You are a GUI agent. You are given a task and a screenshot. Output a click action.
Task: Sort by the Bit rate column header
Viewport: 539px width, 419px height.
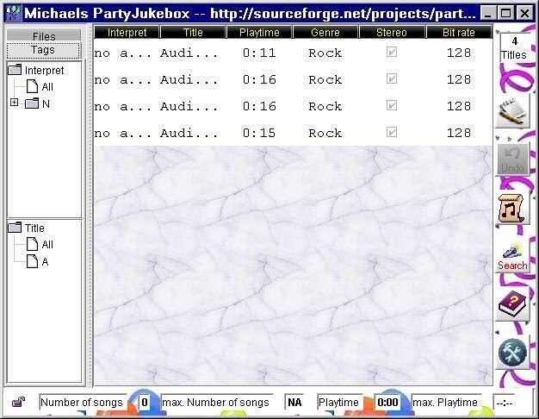click(x=459, y=33)
